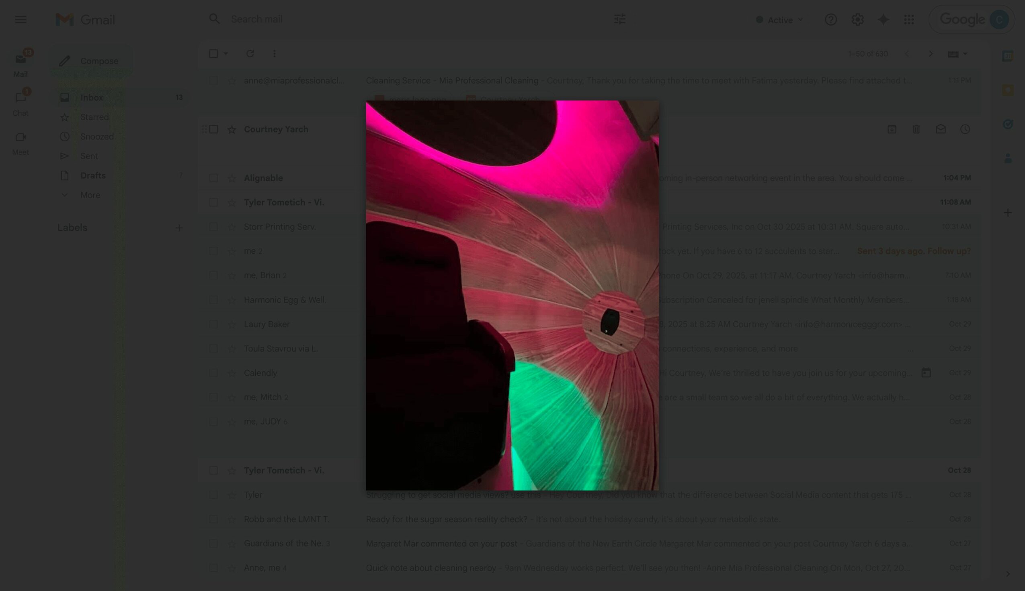Snooze the Courtney Yarch email via the clock icon
Image resolution: width=1025 pixels, height=591 pixels.
pos(965,129)
